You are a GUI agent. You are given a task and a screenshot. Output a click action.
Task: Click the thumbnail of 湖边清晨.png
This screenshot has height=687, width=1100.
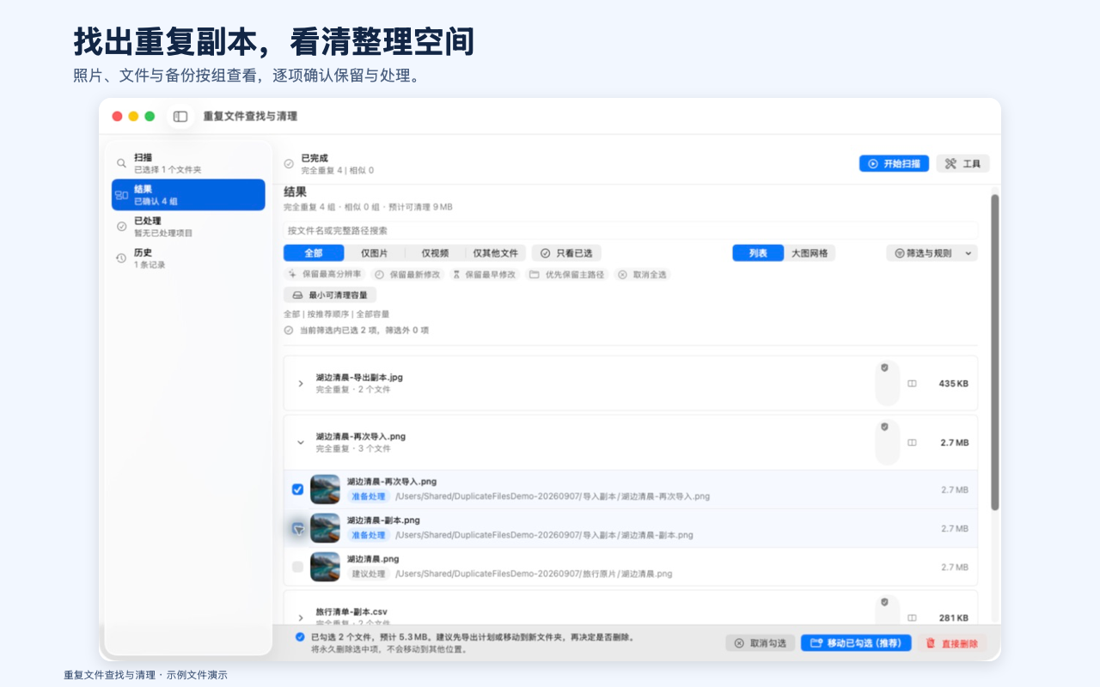click(x=326, y=567)
